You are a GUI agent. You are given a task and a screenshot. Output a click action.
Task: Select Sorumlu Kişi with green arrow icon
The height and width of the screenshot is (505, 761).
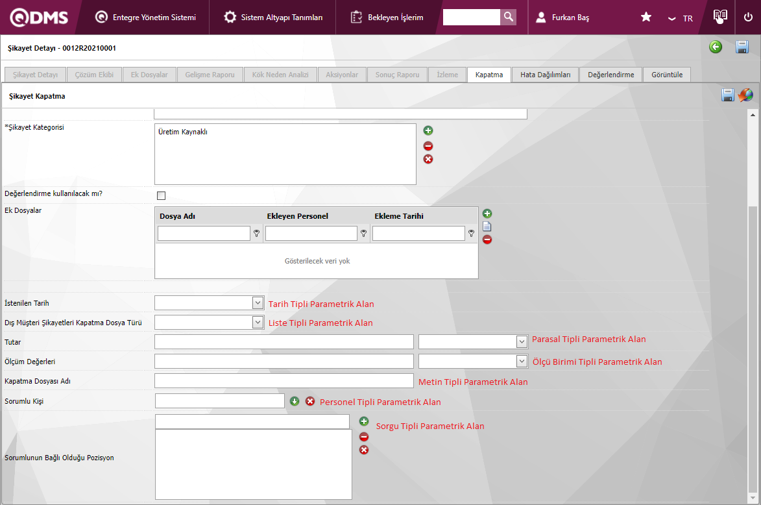tap(295, 401)
